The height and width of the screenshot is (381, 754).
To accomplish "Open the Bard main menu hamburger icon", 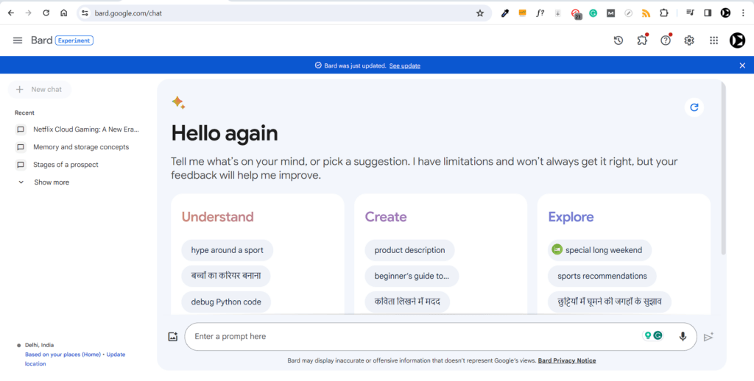I will (x=18, y=40).
